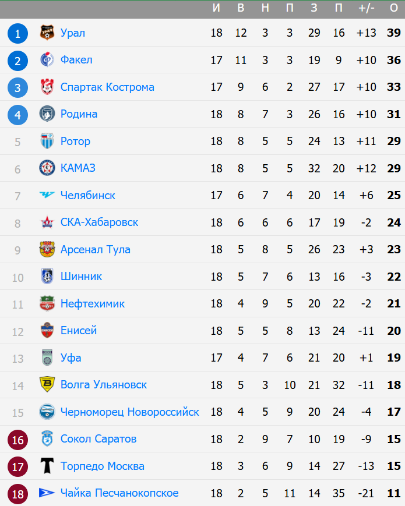405x506 pixels.
Task: Click the Урал club logo icon
Action: [47, 33]
